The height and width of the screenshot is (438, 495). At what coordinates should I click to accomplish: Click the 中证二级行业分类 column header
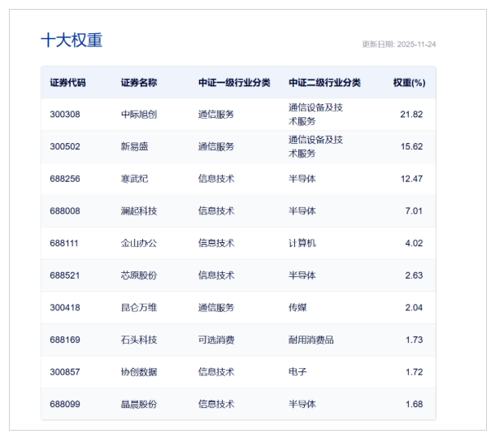point(324,83)
